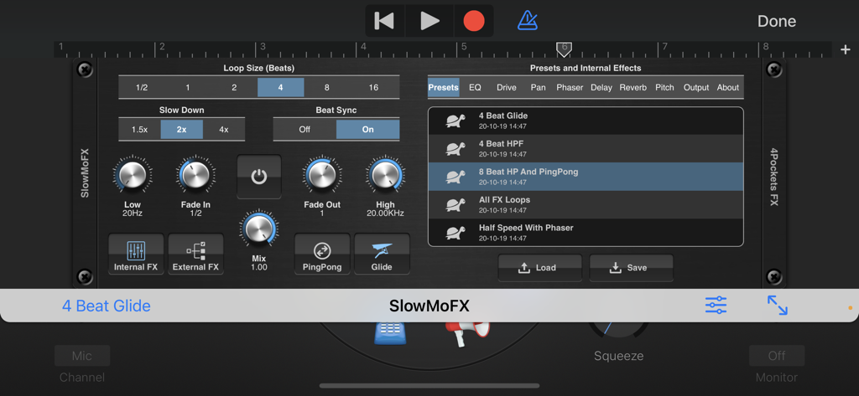
Task: Add a section with the plus icon
Action: (845, 49)
